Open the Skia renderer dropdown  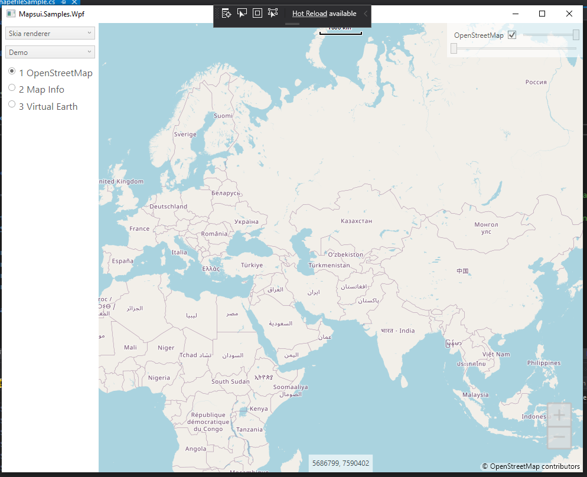coord(50,33)
